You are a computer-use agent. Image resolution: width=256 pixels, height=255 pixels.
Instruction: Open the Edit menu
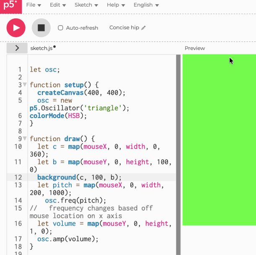58,5
